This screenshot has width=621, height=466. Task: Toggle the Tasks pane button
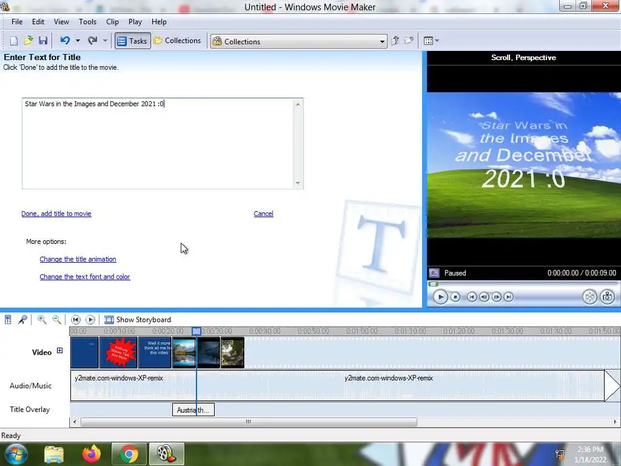(132, 41)
